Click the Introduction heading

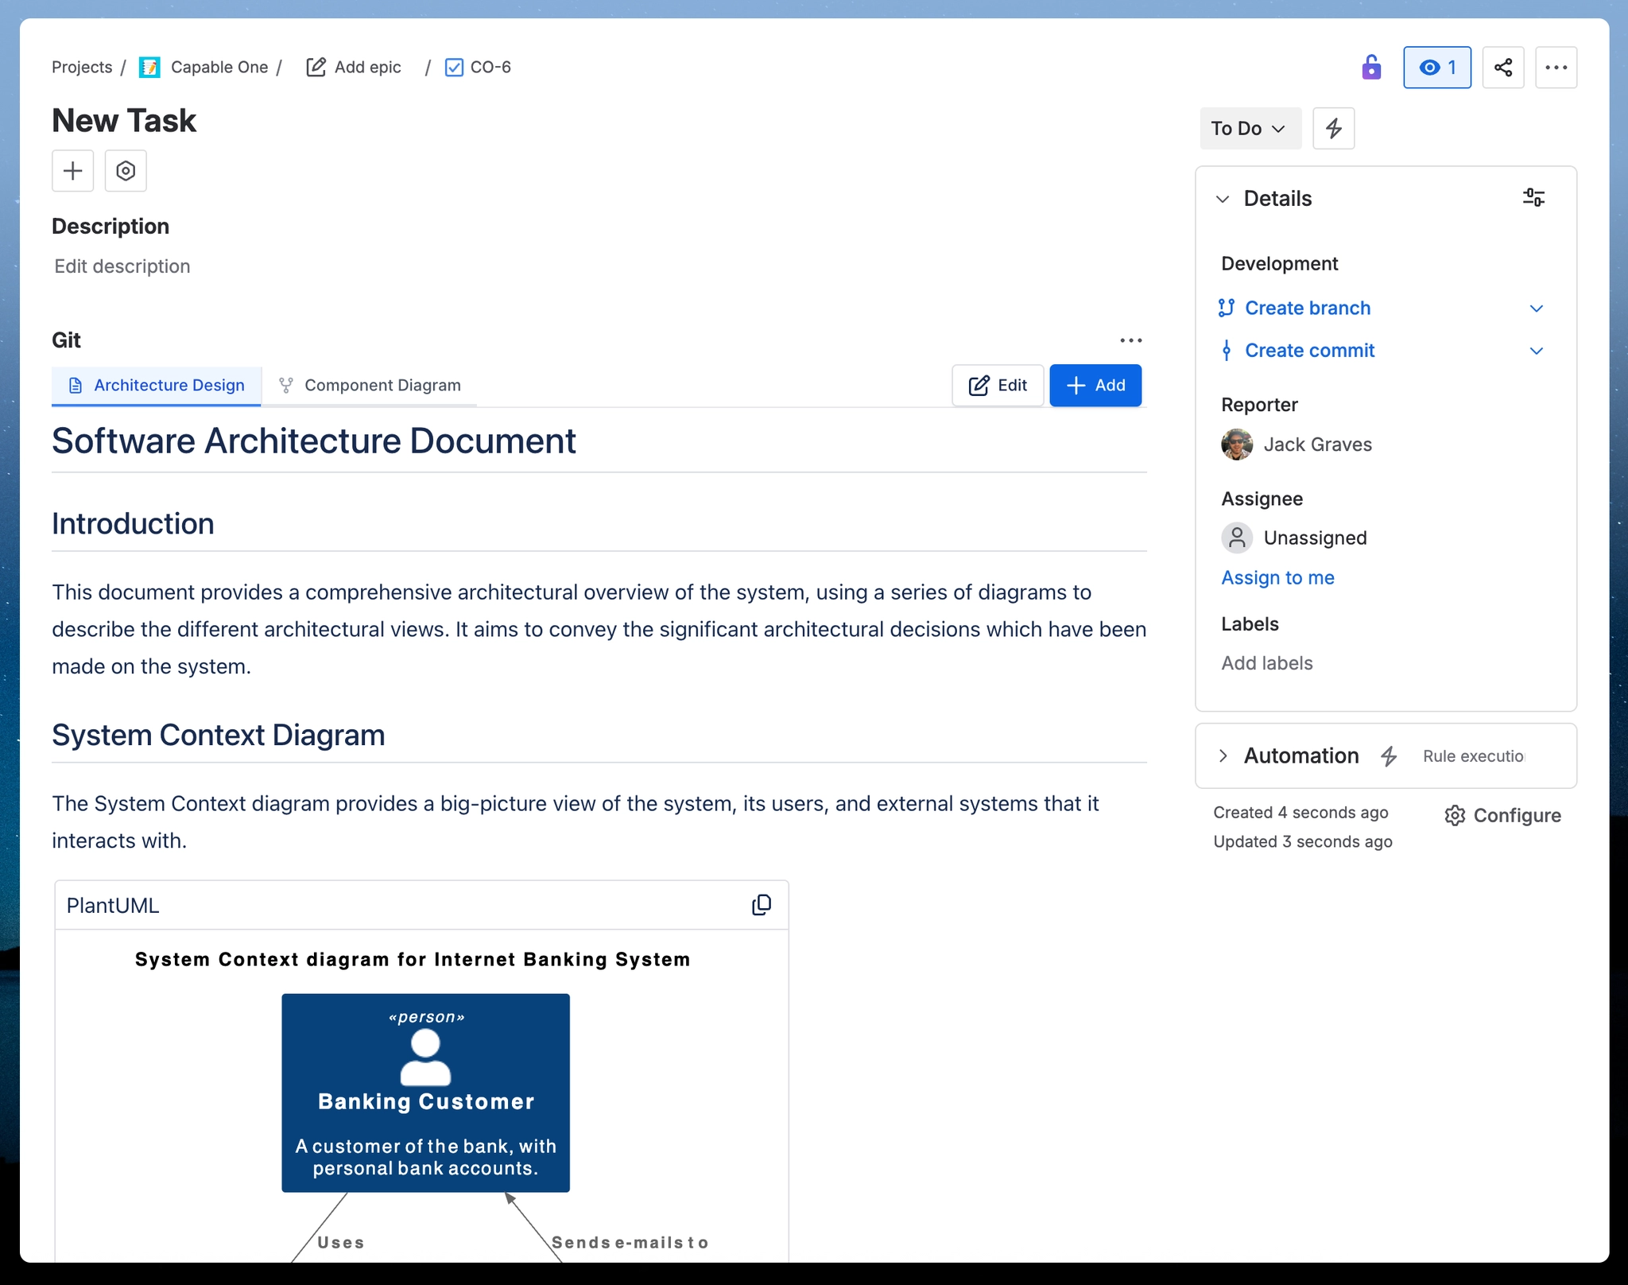pos(133,524)
